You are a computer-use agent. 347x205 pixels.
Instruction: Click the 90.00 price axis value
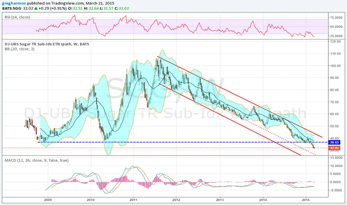click(x=334, y=78)
